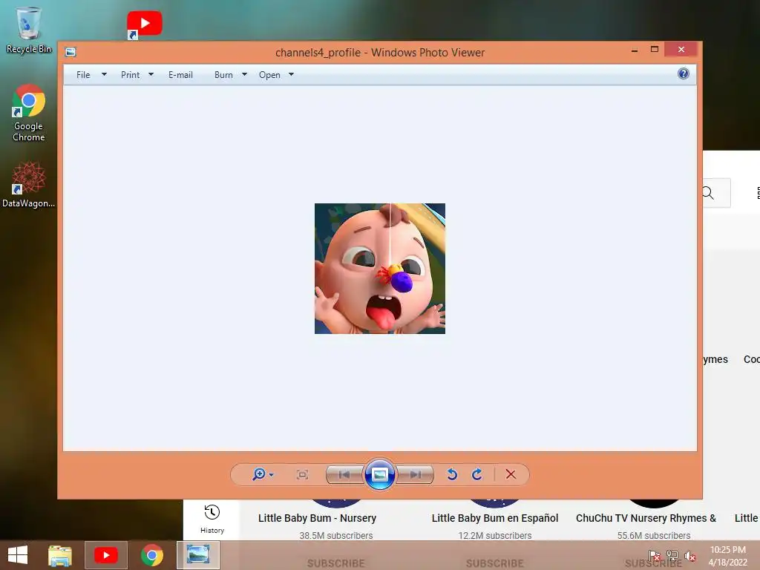Subscribe to Little Baby Bum en Español
Viewport: 760px width, 570px height.
tap(495, 563)
